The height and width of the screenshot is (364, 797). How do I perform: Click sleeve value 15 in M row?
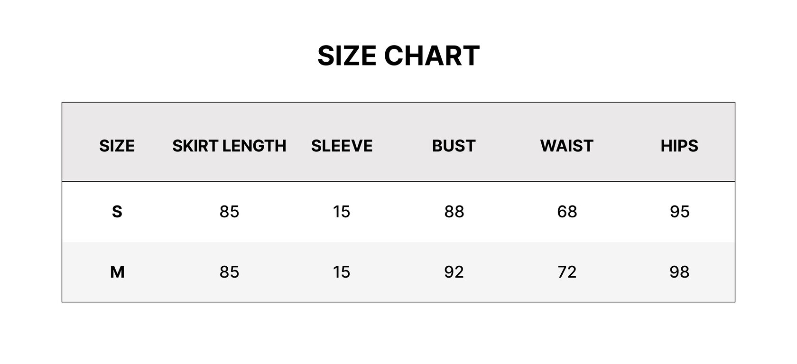click(x=342, y=272)
